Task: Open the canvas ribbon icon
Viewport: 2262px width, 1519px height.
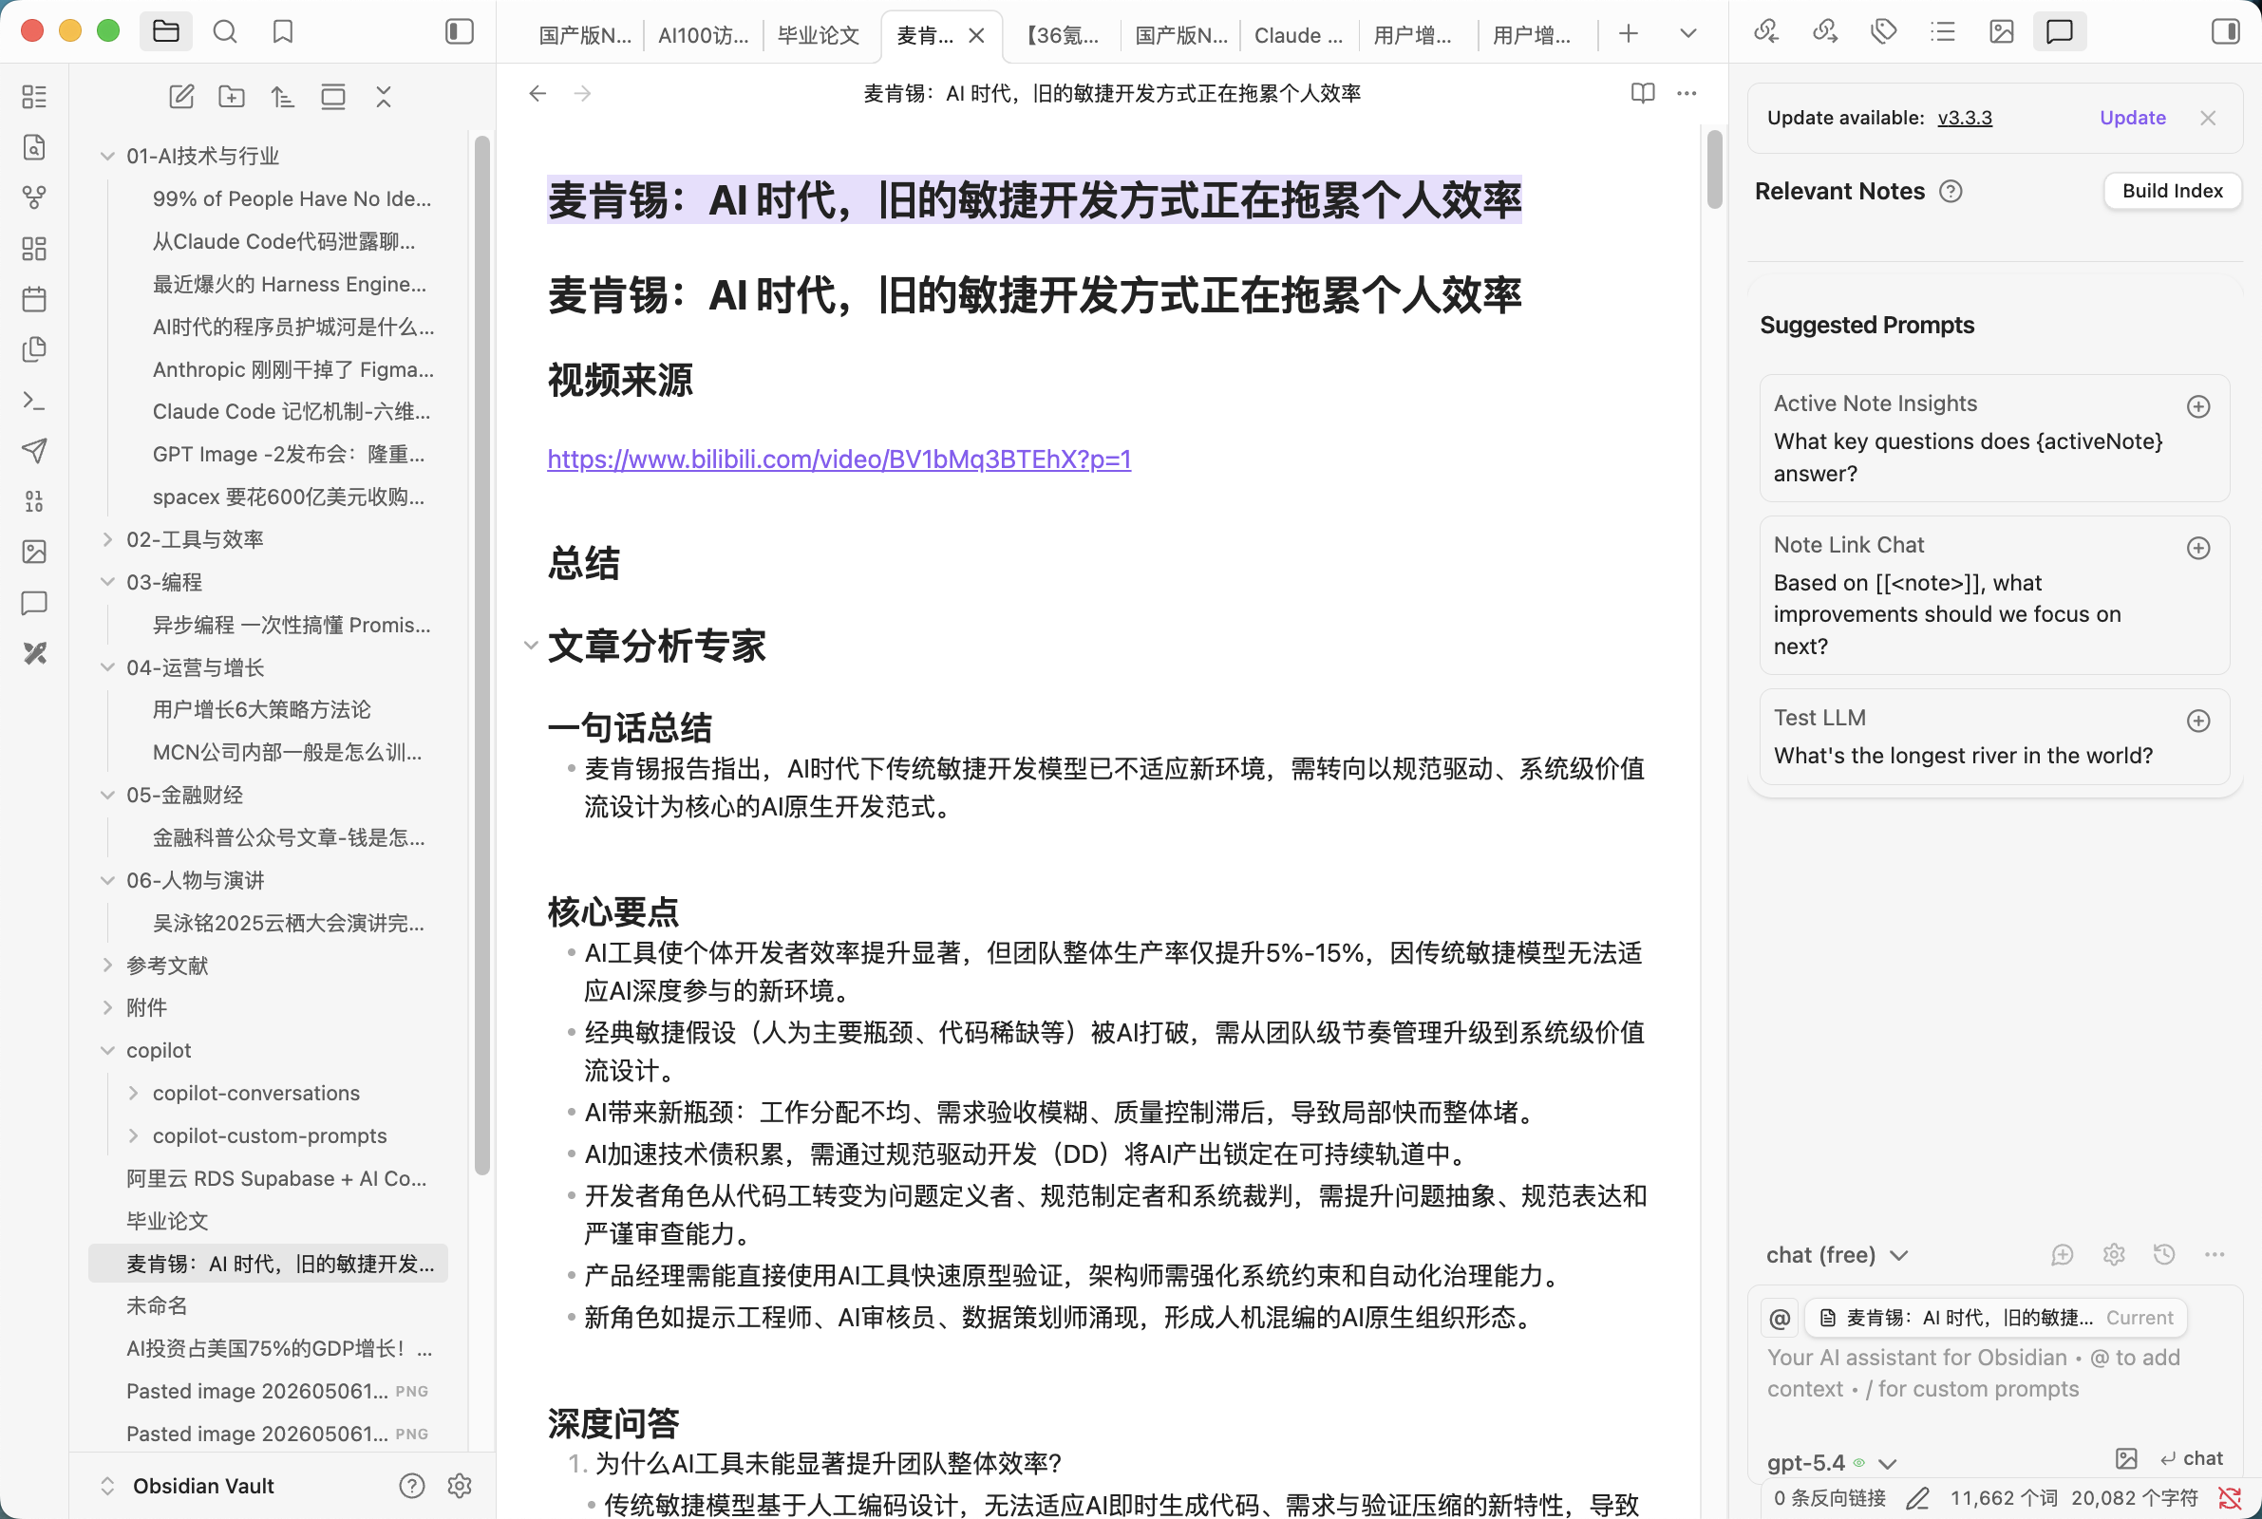Action: (34, 249)
